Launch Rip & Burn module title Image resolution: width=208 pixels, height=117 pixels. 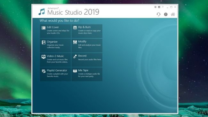point(84,27)
